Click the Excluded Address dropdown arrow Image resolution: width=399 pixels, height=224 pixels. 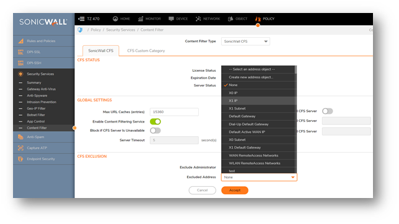pos(292,177)
